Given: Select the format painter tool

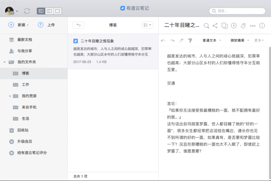Looking at the screenshot, I should pyautogui.click(x=190, y=40).
